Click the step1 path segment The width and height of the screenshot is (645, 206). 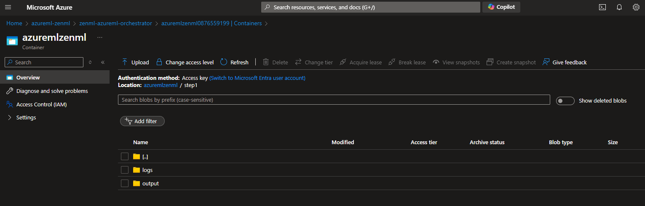pos(191,85)
